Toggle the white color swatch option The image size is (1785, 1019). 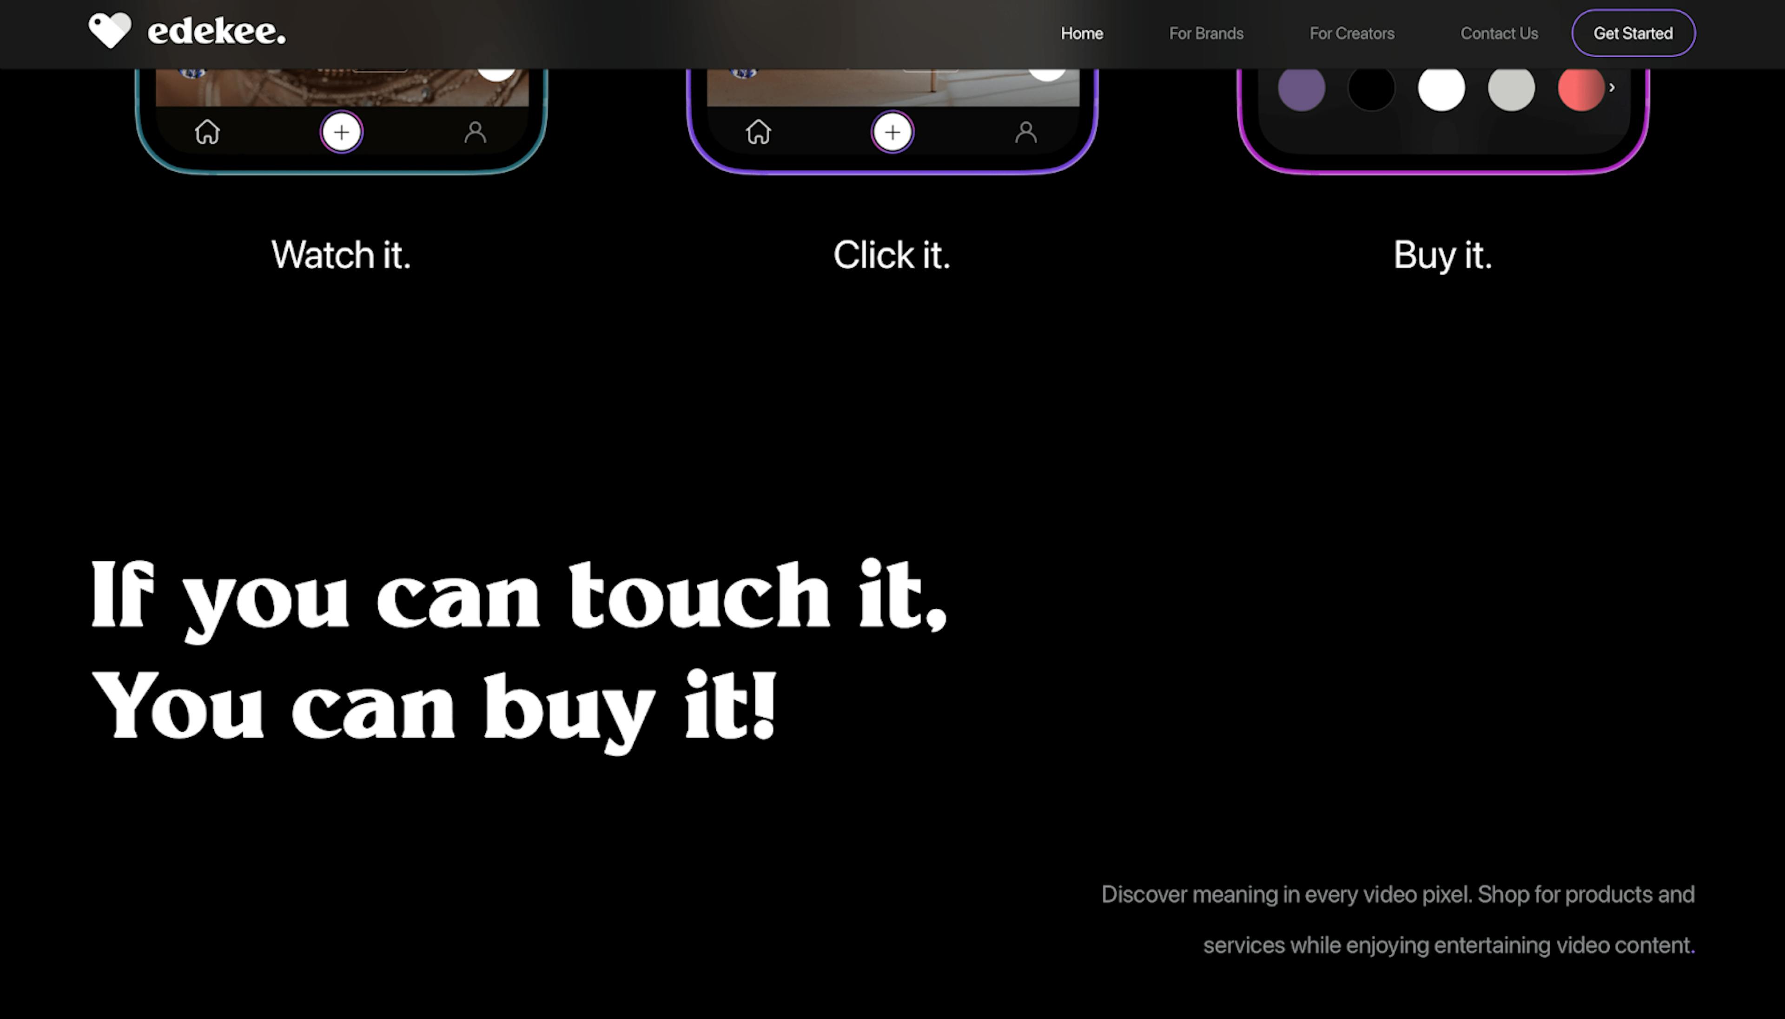1441,86
